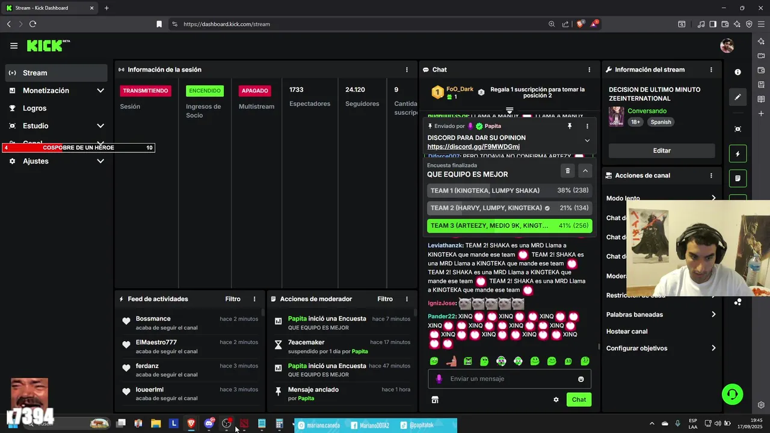Viewport: 770px width, 433px height.
Task: Select poll option TEAM 1 (KINGTEKA, LUMPY SHAKA)
Action: click(510, 191)
